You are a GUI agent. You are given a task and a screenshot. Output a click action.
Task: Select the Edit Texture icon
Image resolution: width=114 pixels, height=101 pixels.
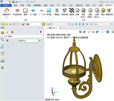tap(109, 10)
